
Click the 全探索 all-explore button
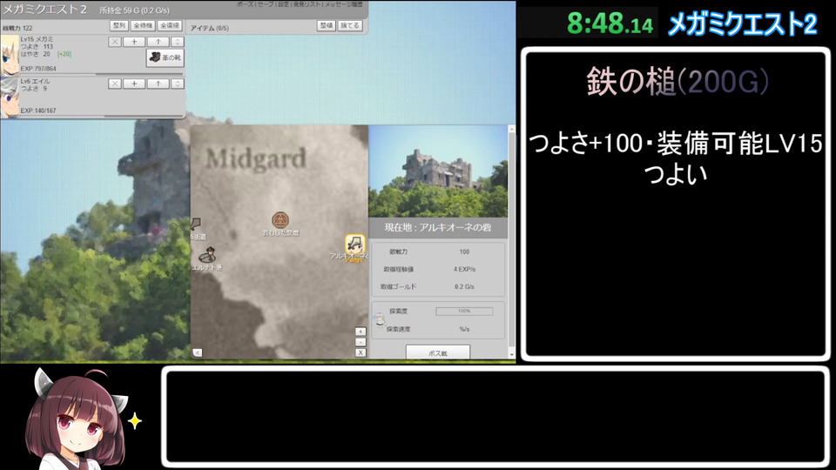coord(170,25)
